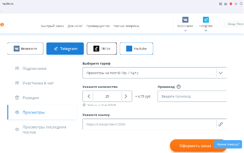Viewport: 244px width, 153px height.
Task: Expand Вконтакте header chevron menu
Action: tap(185, 30)
